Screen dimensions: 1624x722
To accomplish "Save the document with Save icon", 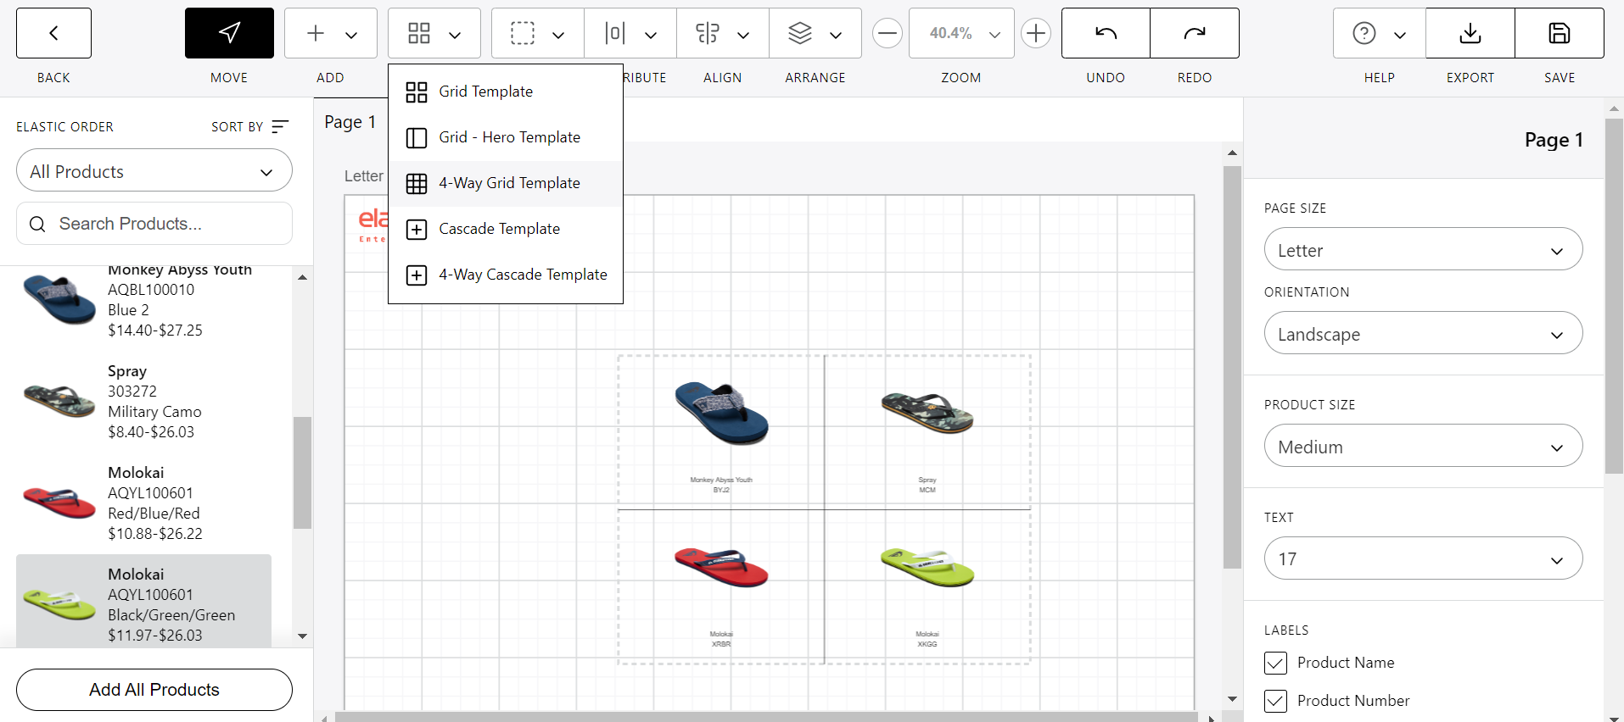I will tap(1559, 34).
